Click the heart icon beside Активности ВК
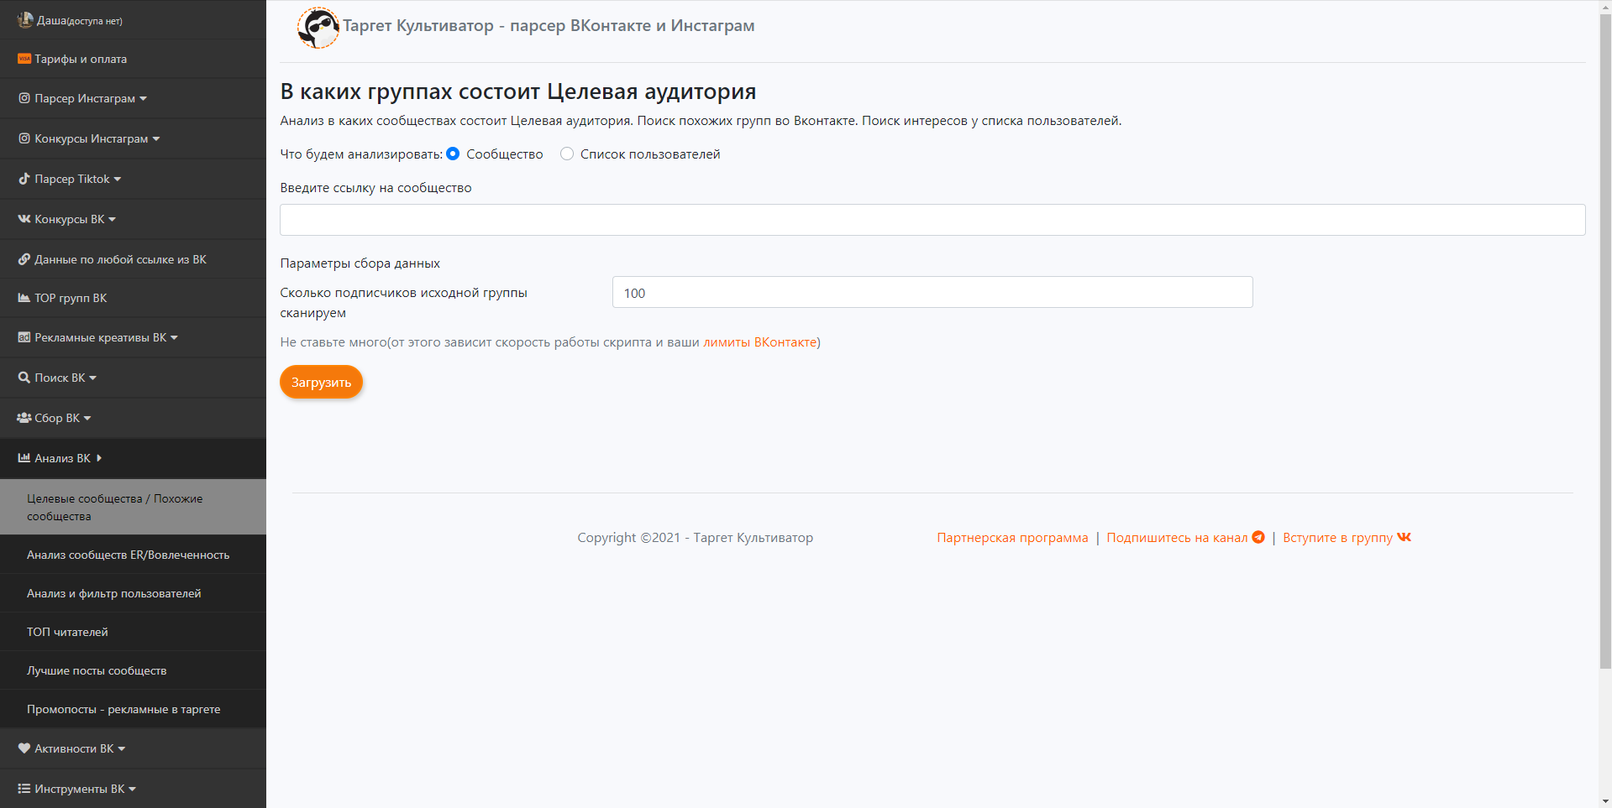Image resolution: width=1612 pixels, height=808 pixels. point(24,748)
